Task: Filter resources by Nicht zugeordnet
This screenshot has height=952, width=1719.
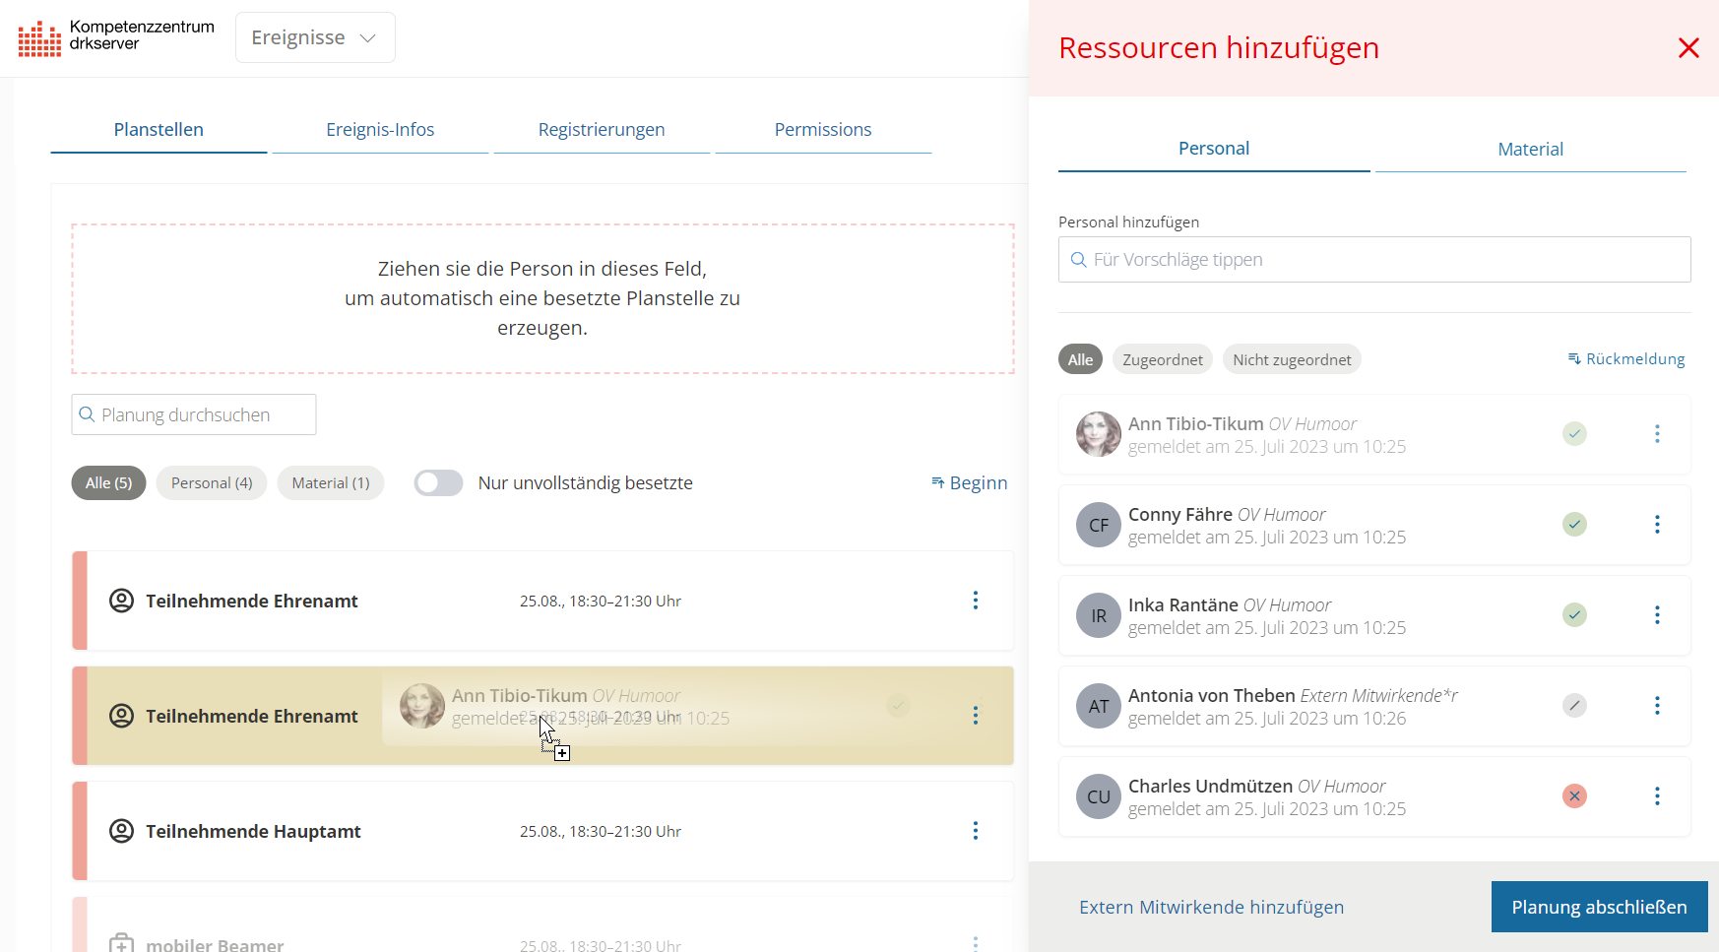Action: (x=1292, y=360)
